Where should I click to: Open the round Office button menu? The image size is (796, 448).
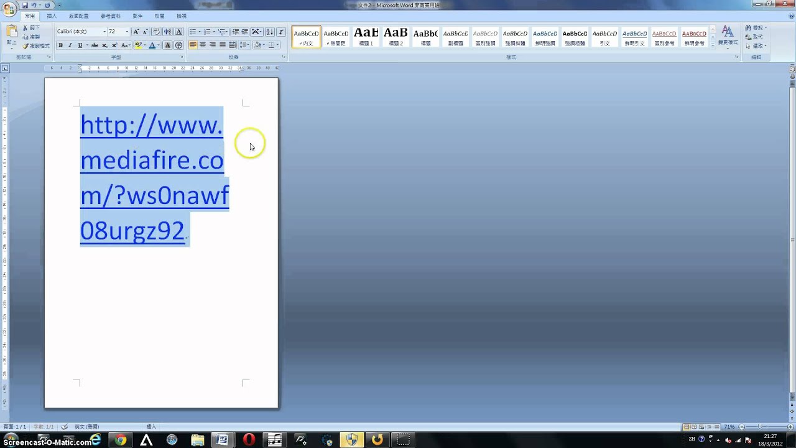coord(9,8)
